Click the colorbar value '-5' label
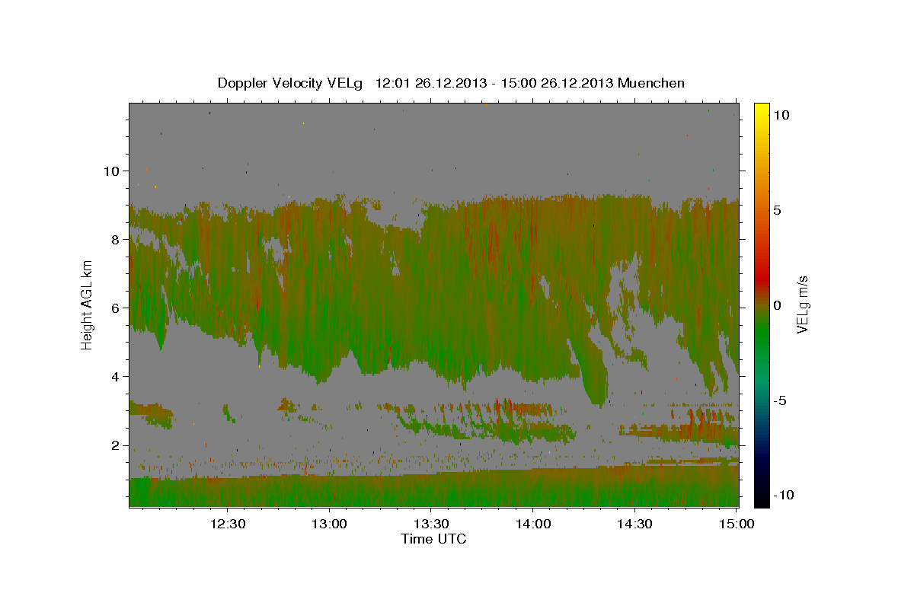 pyautogui.click(x=779, y=400)
